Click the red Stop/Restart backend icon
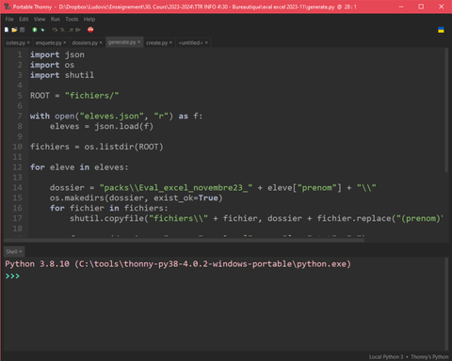Screen dimensions: 452x361 tap(90, 30)
